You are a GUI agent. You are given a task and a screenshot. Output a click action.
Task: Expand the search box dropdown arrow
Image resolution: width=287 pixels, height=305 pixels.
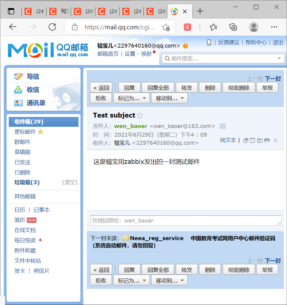(x=279, y=58)
